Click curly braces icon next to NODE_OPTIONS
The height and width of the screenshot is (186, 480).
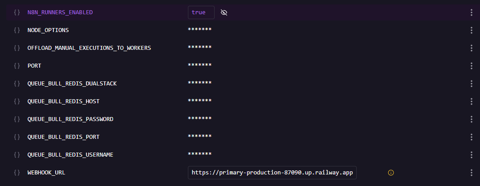pyautogui.click(x=17, y=30)
